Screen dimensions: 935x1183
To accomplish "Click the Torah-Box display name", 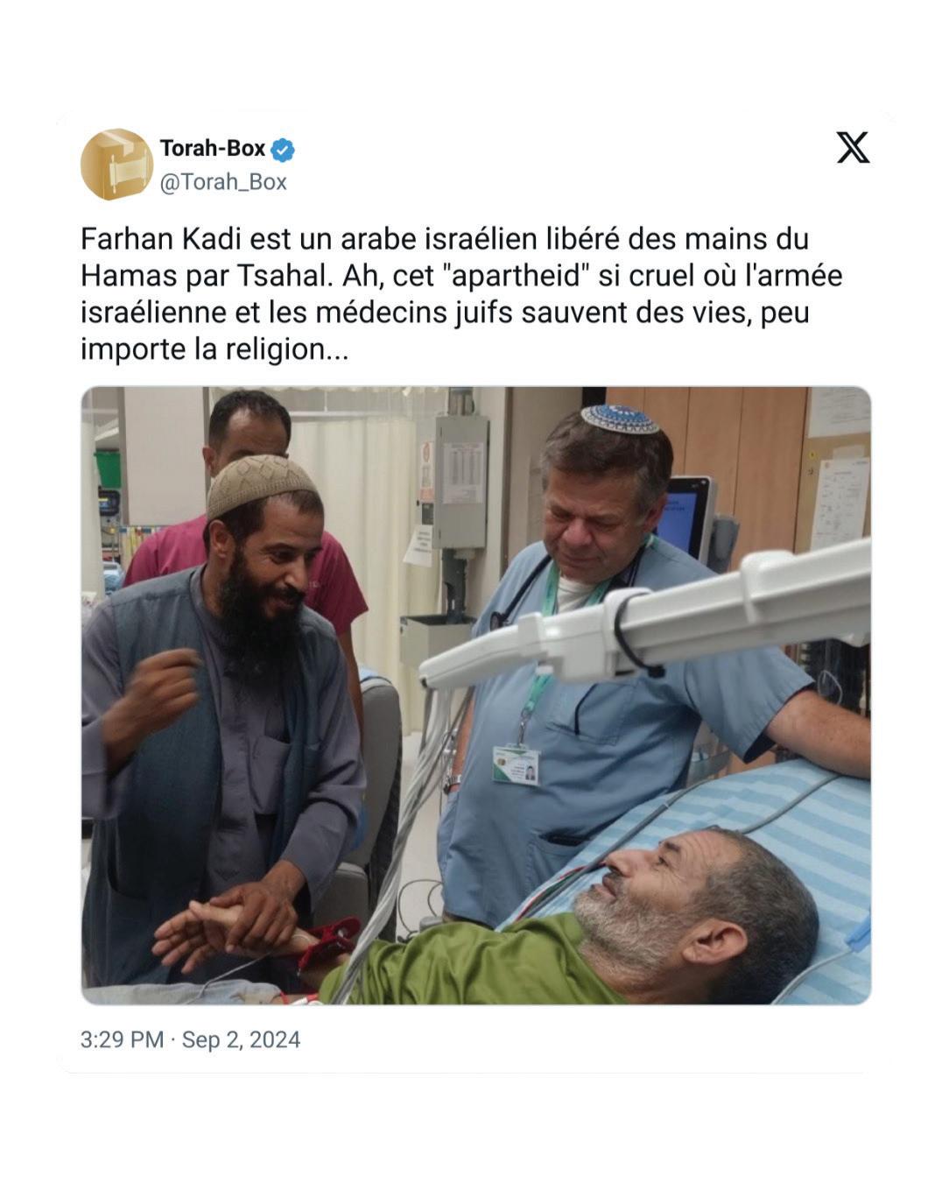I will pyautogui.click(x=213, y=148).
